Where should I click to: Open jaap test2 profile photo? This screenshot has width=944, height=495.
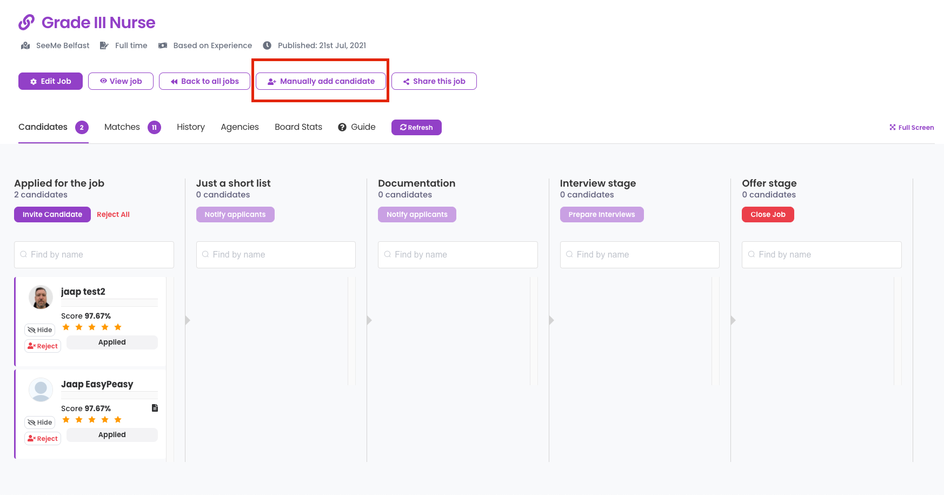click(x=41, y=297)
